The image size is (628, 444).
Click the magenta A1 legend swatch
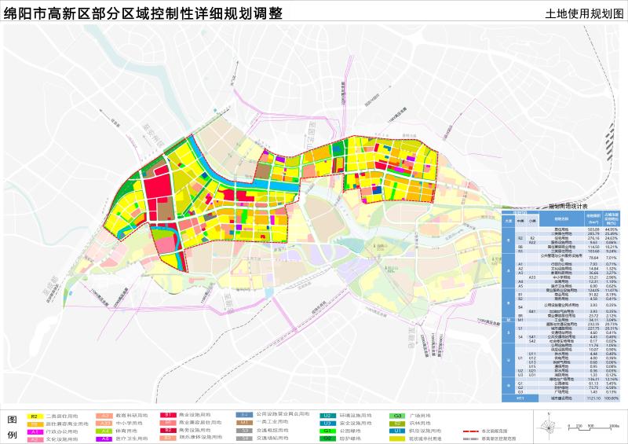click(x=35, y=431)
